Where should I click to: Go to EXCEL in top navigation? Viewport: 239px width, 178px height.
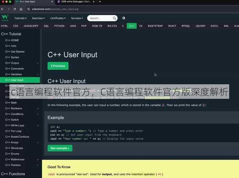click(214, 26)
